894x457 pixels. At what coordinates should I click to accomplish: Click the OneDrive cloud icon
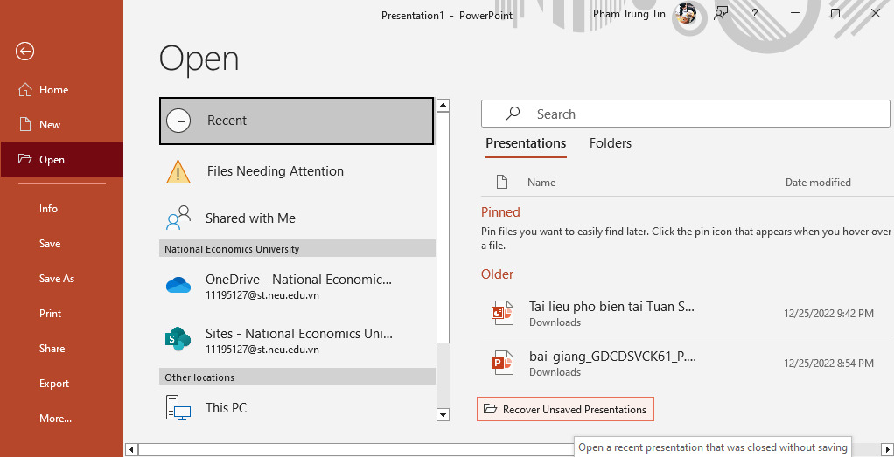click(x=178, y=286)
